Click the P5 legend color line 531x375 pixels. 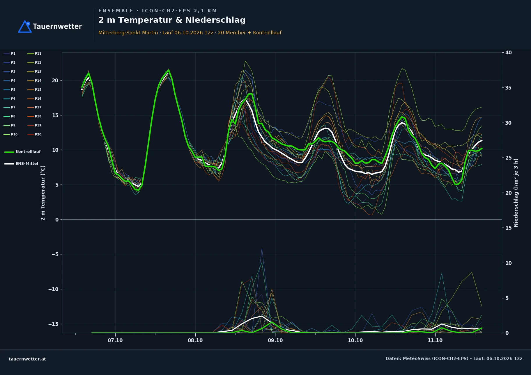pyautogui.click(x=7, y=90)
